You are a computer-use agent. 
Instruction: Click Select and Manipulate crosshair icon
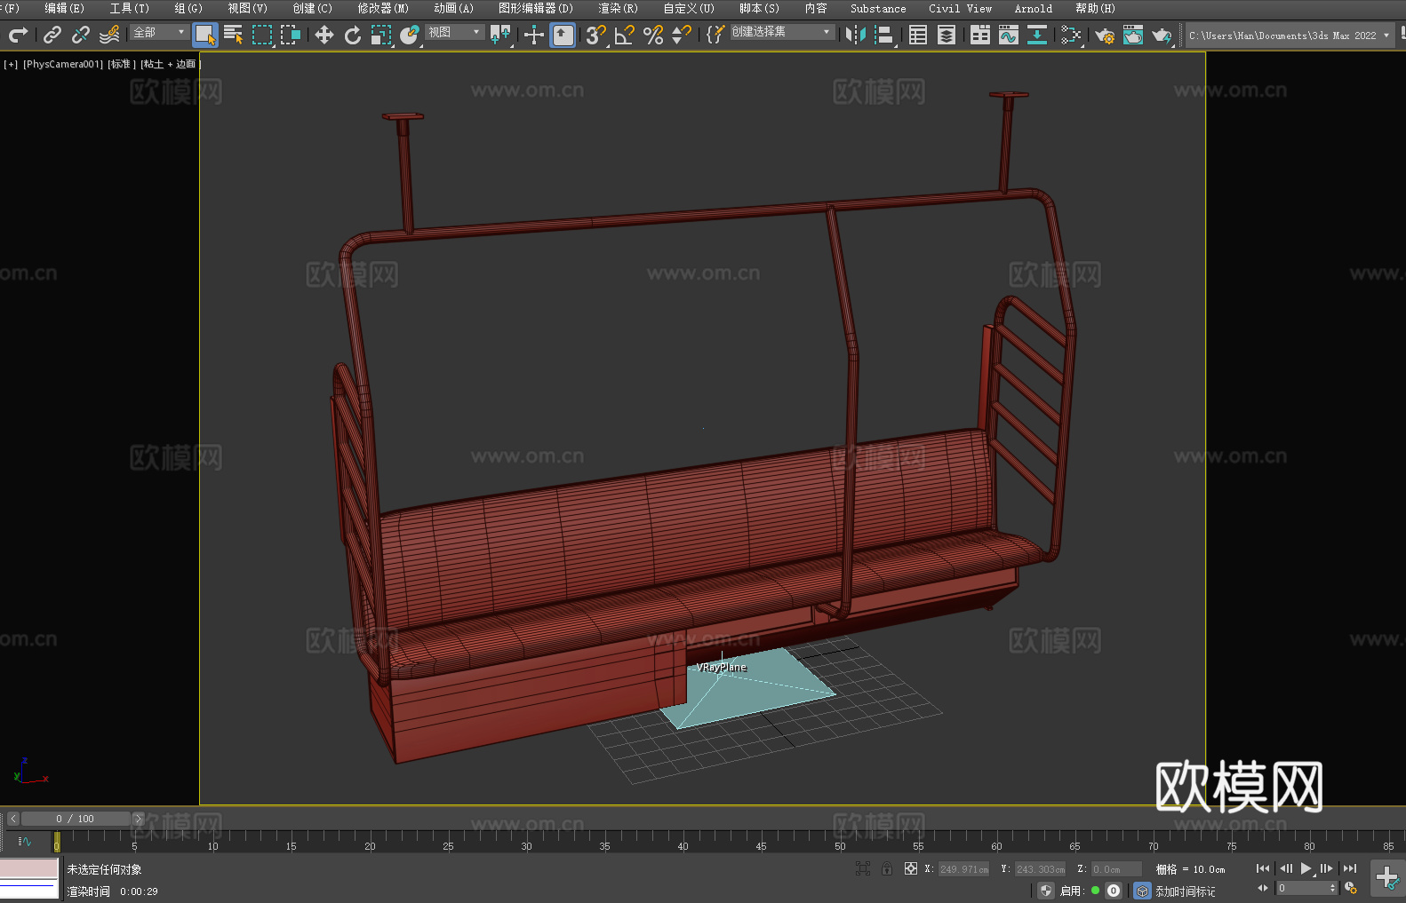coord(534,35)
